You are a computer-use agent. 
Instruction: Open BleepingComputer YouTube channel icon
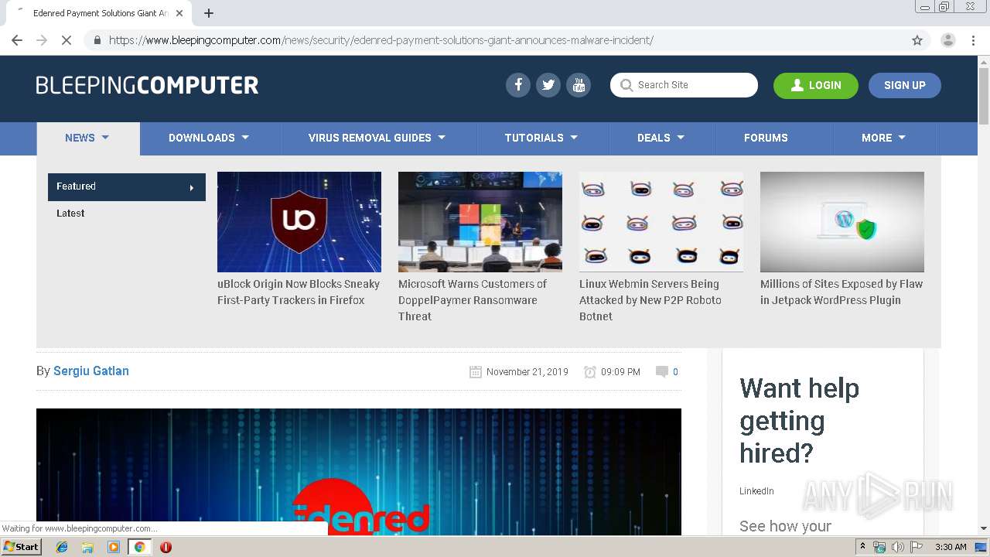pyautogui.click(x=579, y=85)
